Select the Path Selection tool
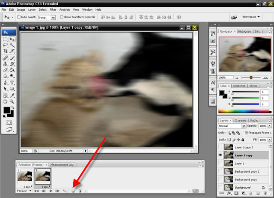Screen dimensions: 274x198 [5, 88]
